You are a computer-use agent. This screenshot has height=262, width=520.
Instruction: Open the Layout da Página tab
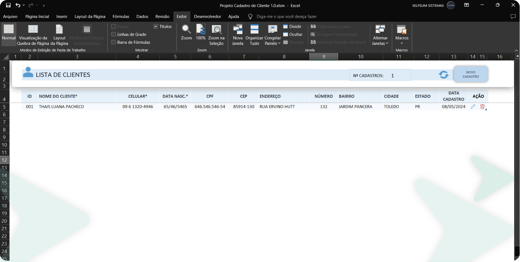point(90,16)
